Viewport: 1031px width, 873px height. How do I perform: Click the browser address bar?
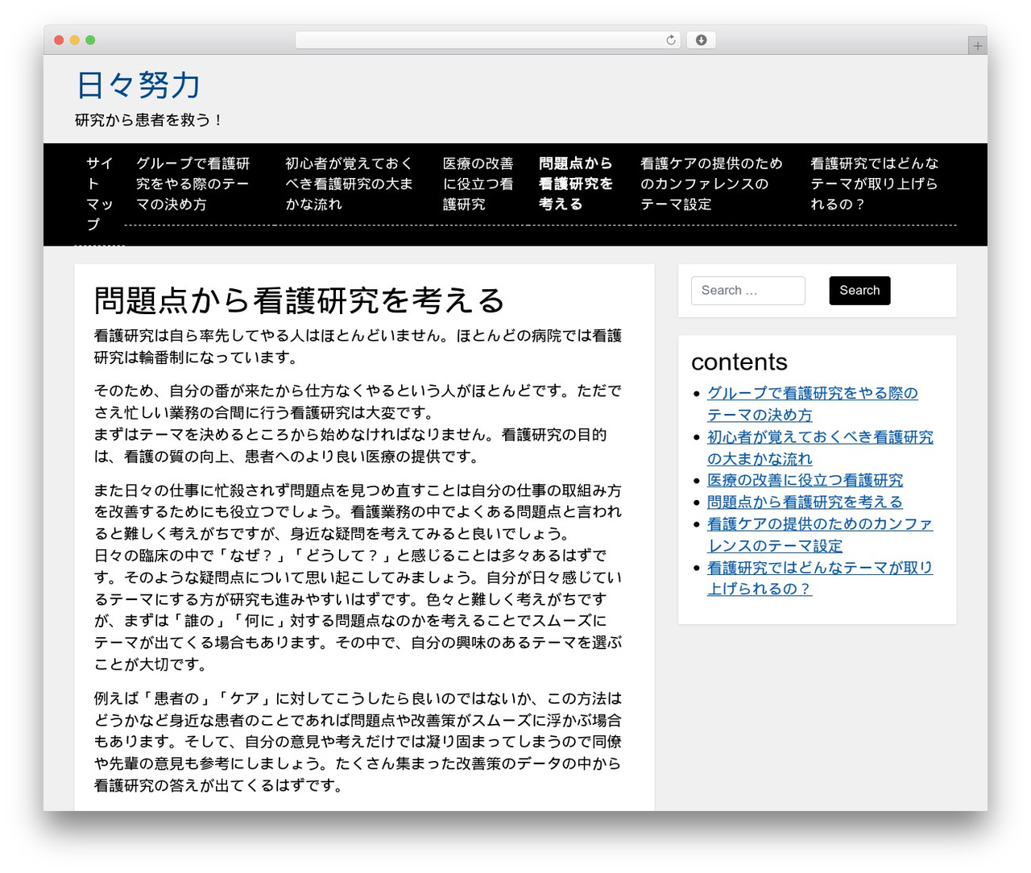point(488,40)
